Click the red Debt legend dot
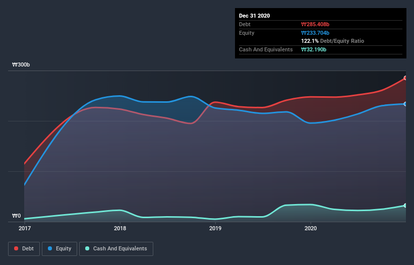 [x=16, y=248]
